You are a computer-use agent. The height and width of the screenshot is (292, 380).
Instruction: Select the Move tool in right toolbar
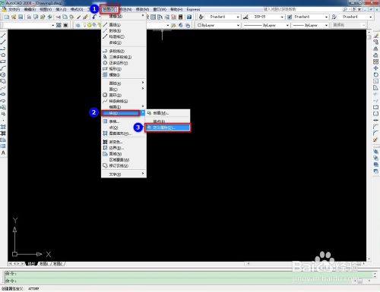coord(375,68)
